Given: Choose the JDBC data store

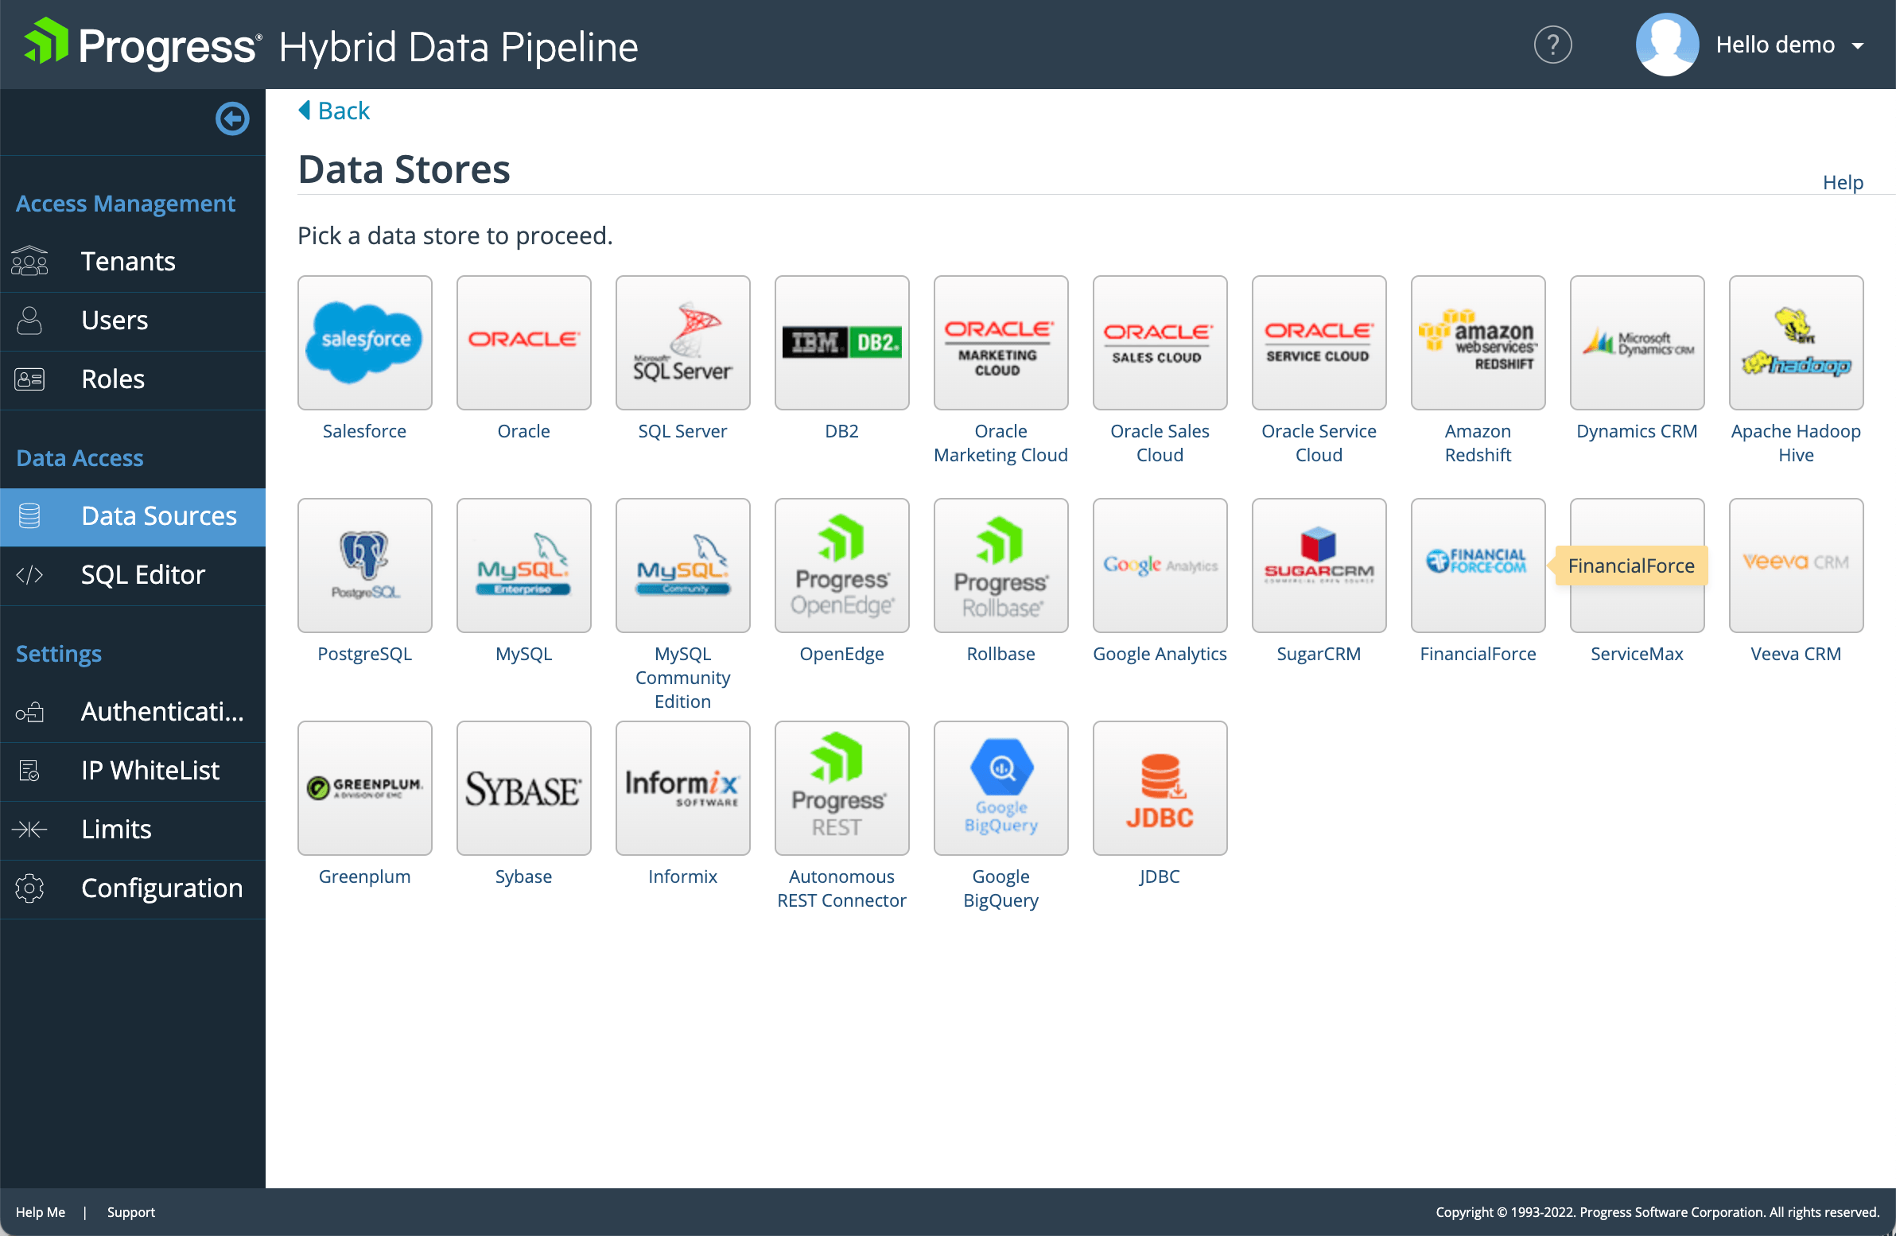Looking at the screenshot, I should tap(1160, 788).
